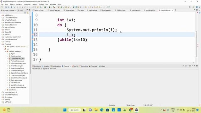Open the Source menu

coord(12,4)
